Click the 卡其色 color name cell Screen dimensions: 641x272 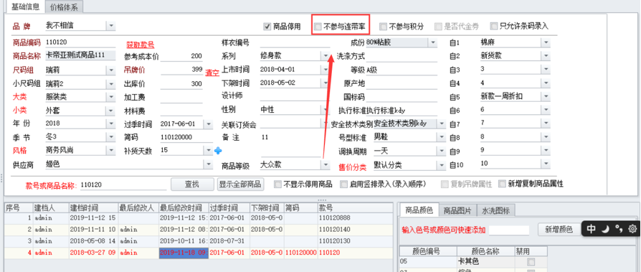tap(485, 261)
